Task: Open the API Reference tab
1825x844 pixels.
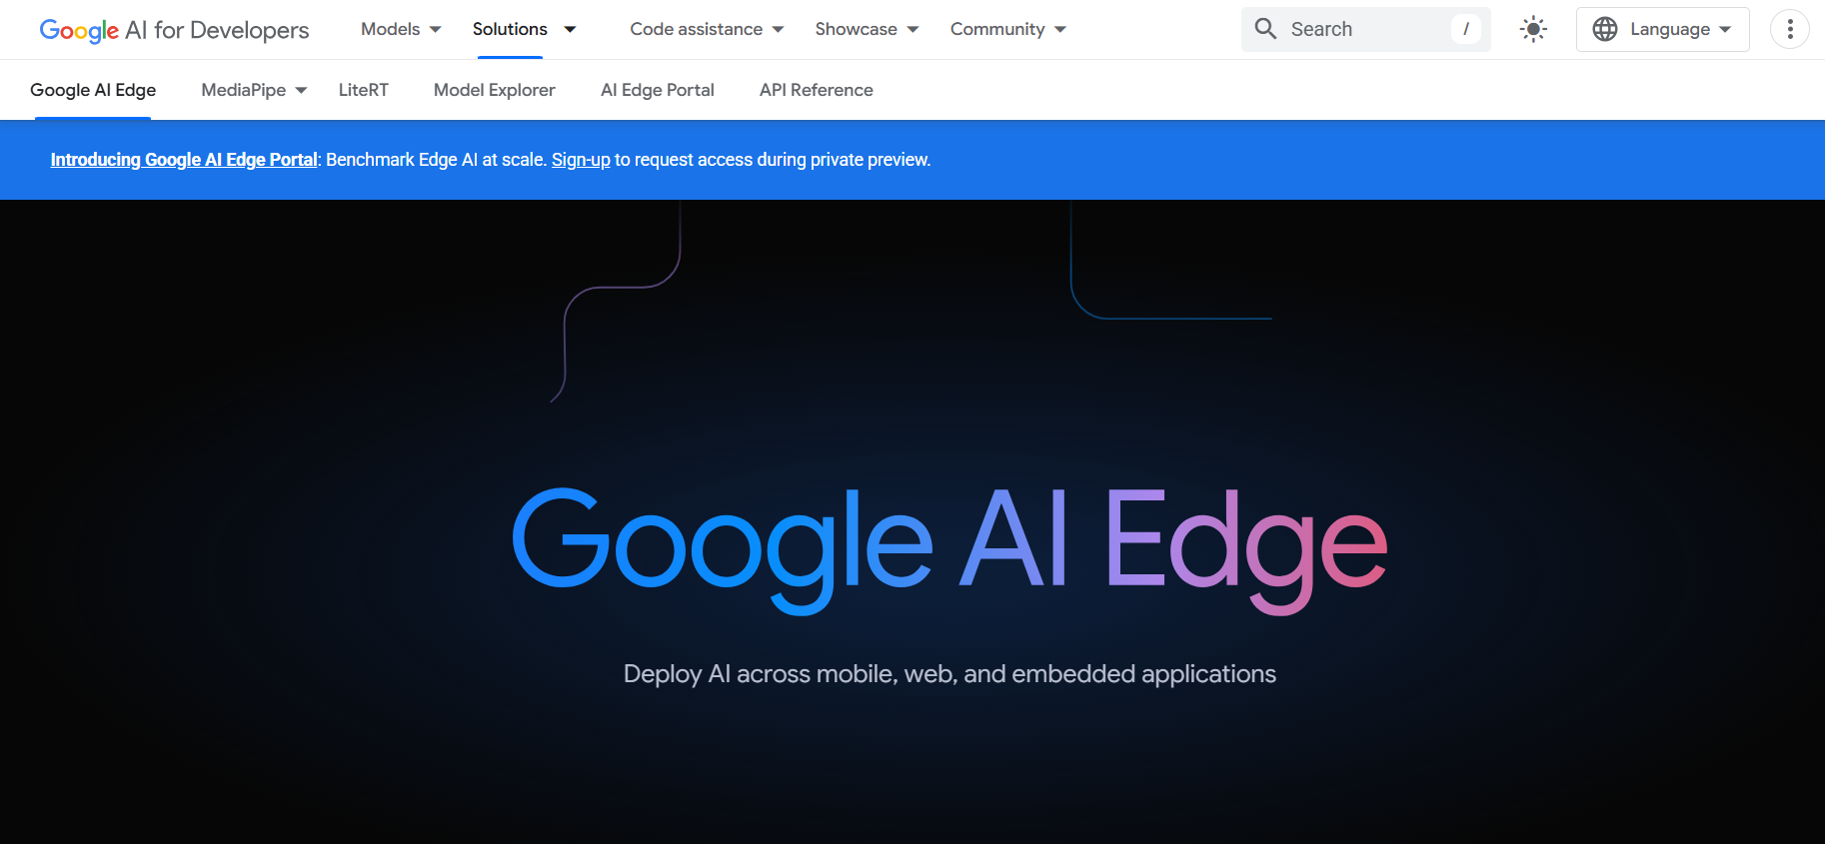Action: tap(817, 90)
